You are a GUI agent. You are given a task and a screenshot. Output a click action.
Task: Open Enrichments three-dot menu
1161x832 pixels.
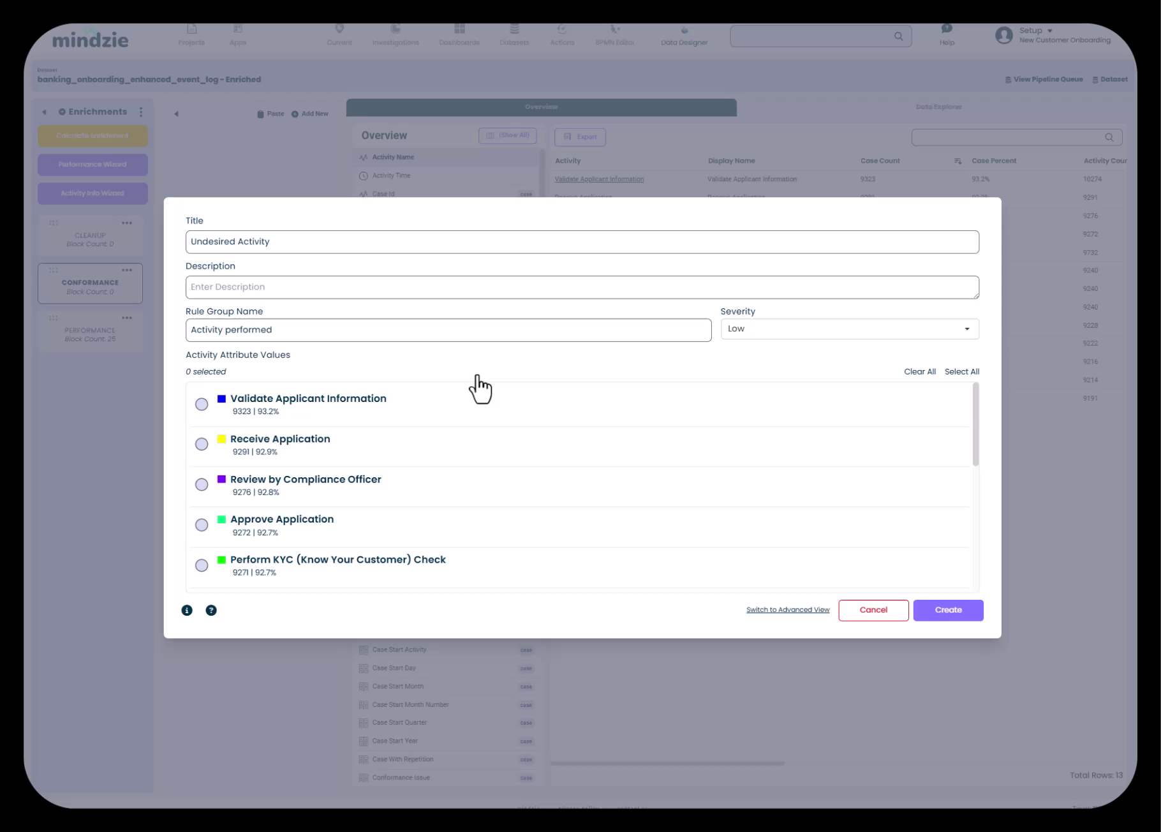[141, 112]
